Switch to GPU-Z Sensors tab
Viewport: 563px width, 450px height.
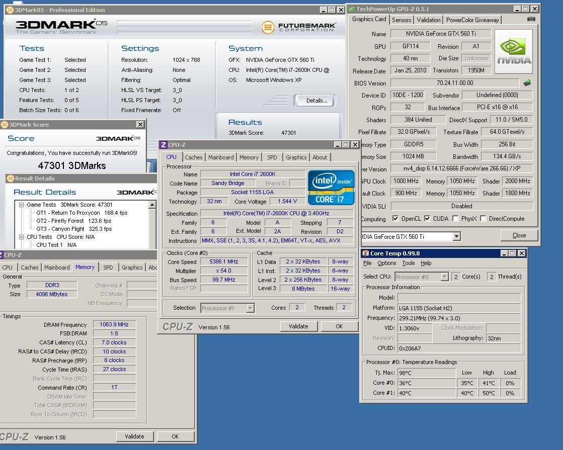pos(401,20)
